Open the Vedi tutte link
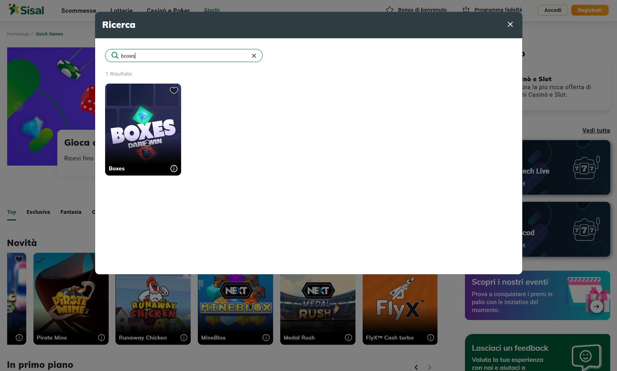The height and width of the screenshot is (371, 617). pos(596,131)
